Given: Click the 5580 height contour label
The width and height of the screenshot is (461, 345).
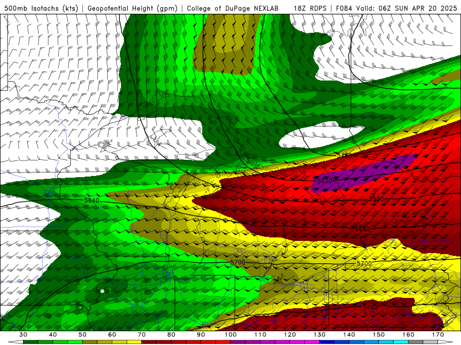Looking at the screenshot, I should [x=376, y=199].
